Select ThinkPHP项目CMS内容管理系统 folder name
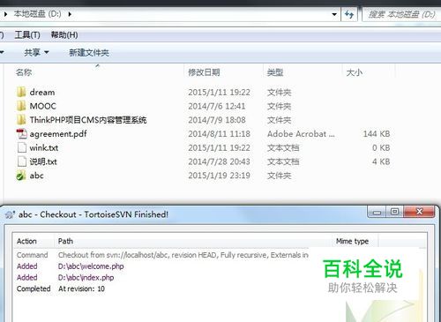The image size is (441, 322). 88,120
